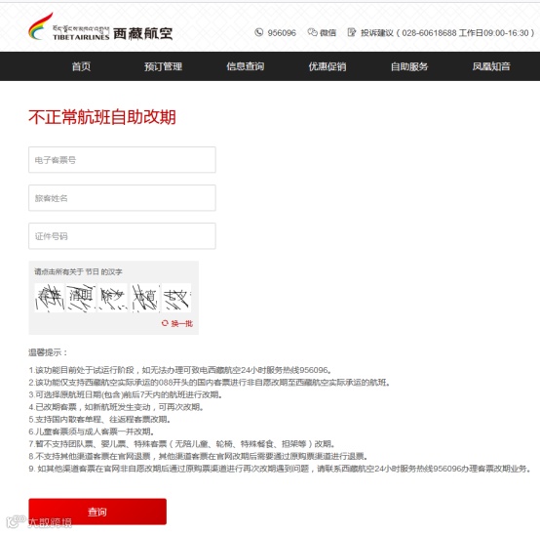Select the first captcha tile 春节
This screenshot has width=540, height=534.
point(50,298)
